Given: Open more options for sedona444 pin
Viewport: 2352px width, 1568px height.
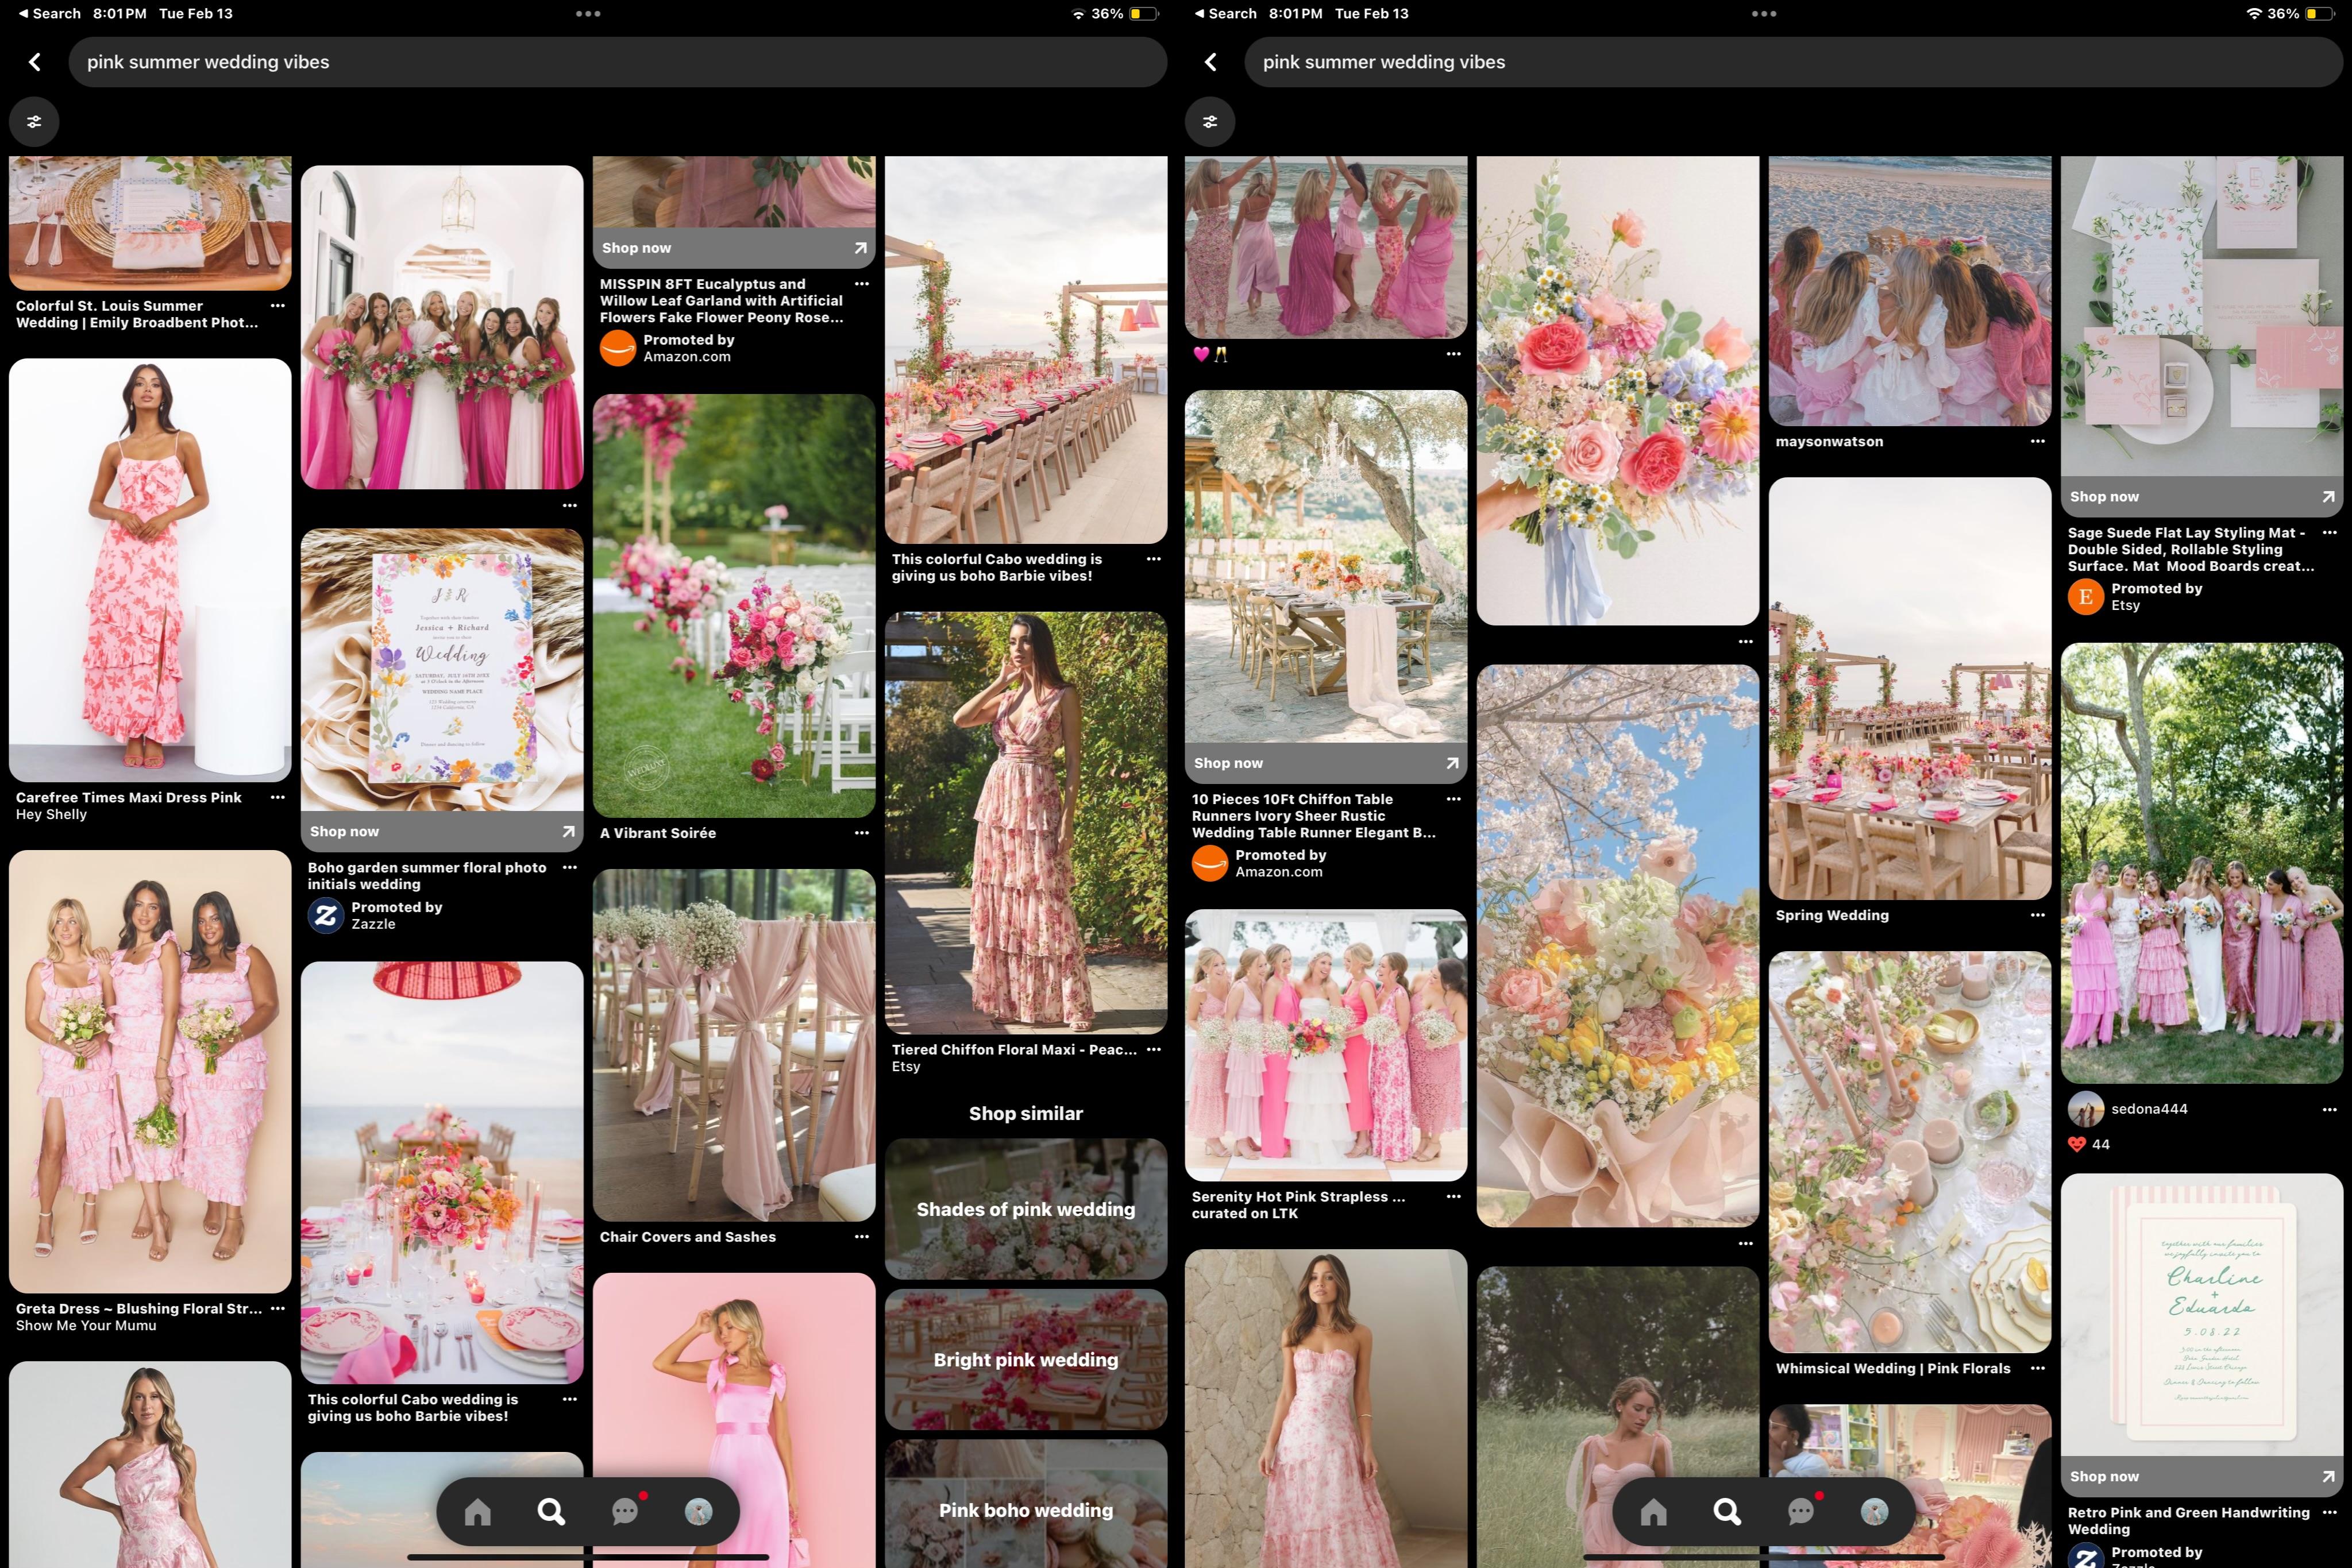Looking at the screenshot, I should coord(2330,1109).
